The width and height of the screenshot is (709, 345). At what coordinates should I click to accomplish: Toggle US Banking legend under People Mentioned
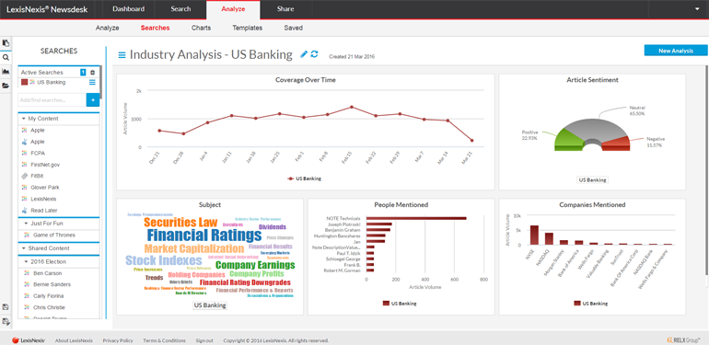point(400,304)
